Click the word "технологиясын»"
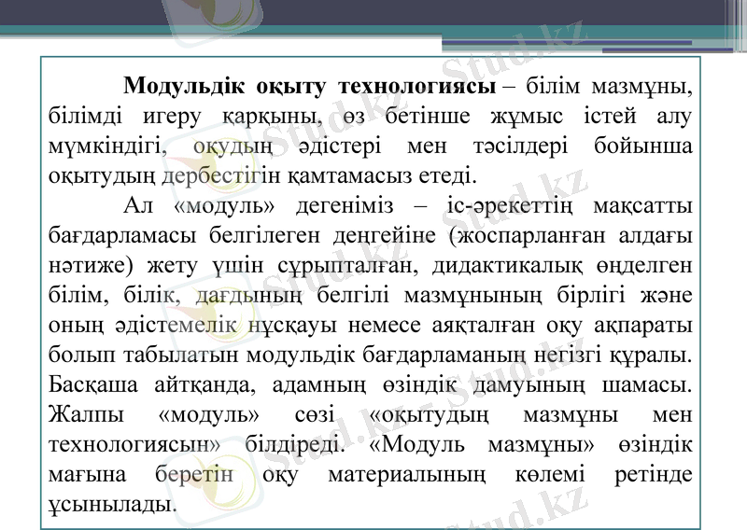 (x=134, y=444)
